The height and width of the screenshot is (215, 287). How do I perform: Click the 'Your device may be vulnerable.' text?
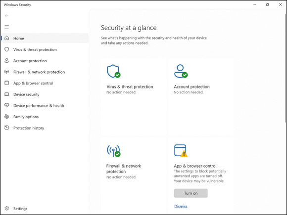coord(199,181)
